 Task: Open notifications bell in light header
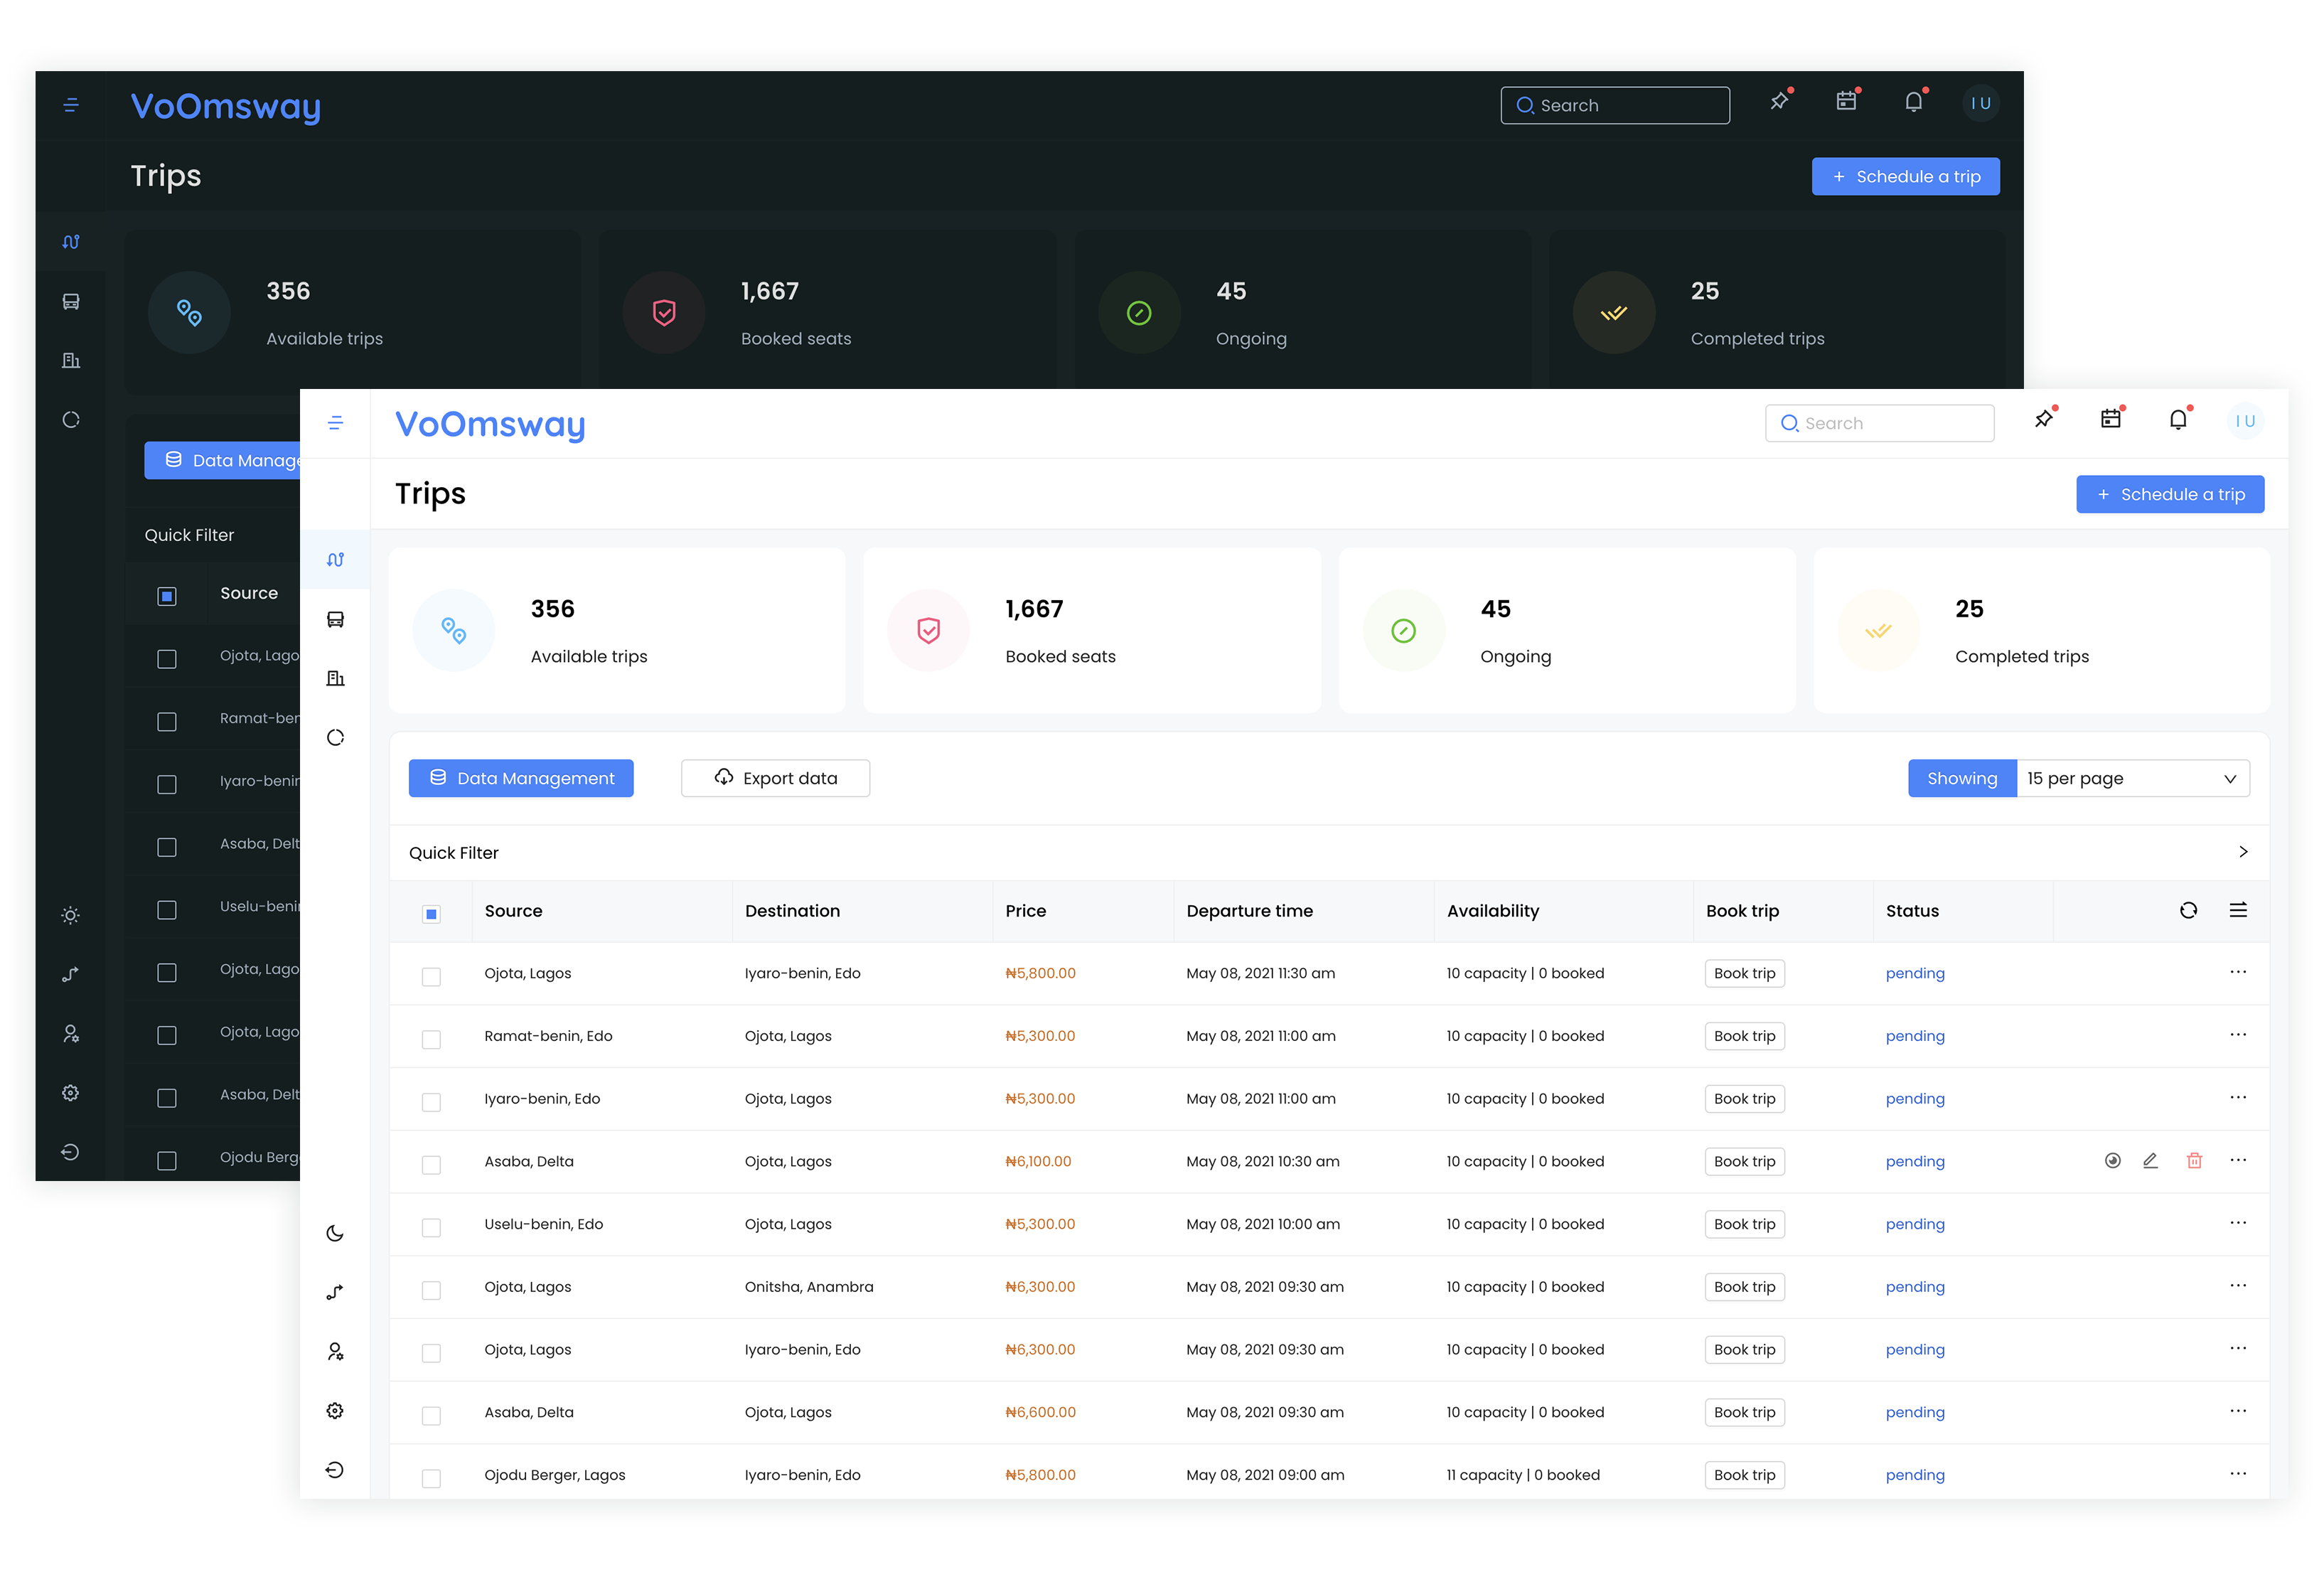click(2177, 420)
